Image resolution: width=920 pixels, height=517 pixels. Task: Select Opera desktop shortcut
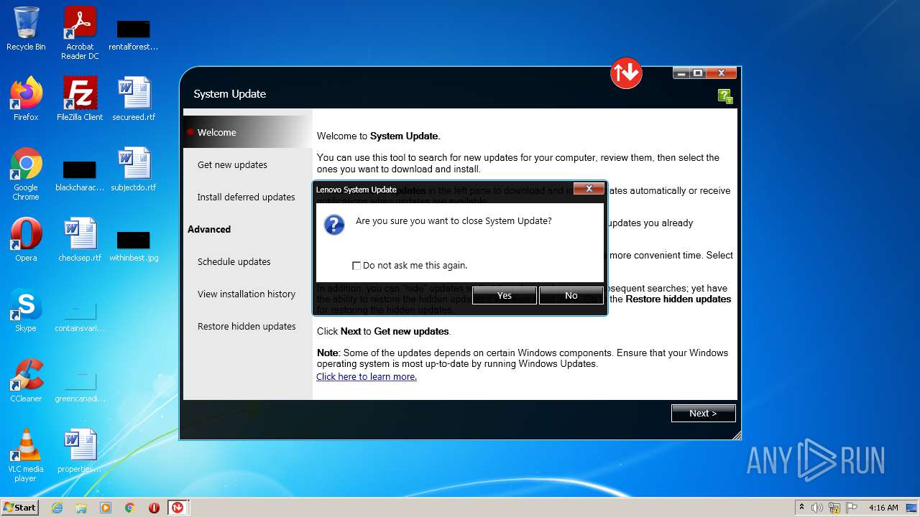pos(26,240)
